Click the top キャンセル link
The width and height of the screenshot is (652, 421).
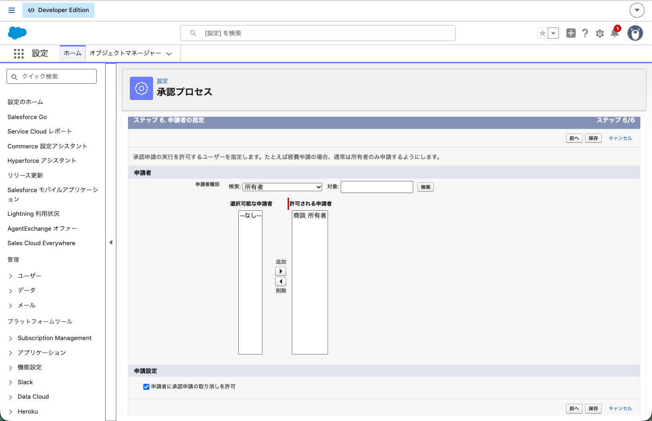click(620, 138)
